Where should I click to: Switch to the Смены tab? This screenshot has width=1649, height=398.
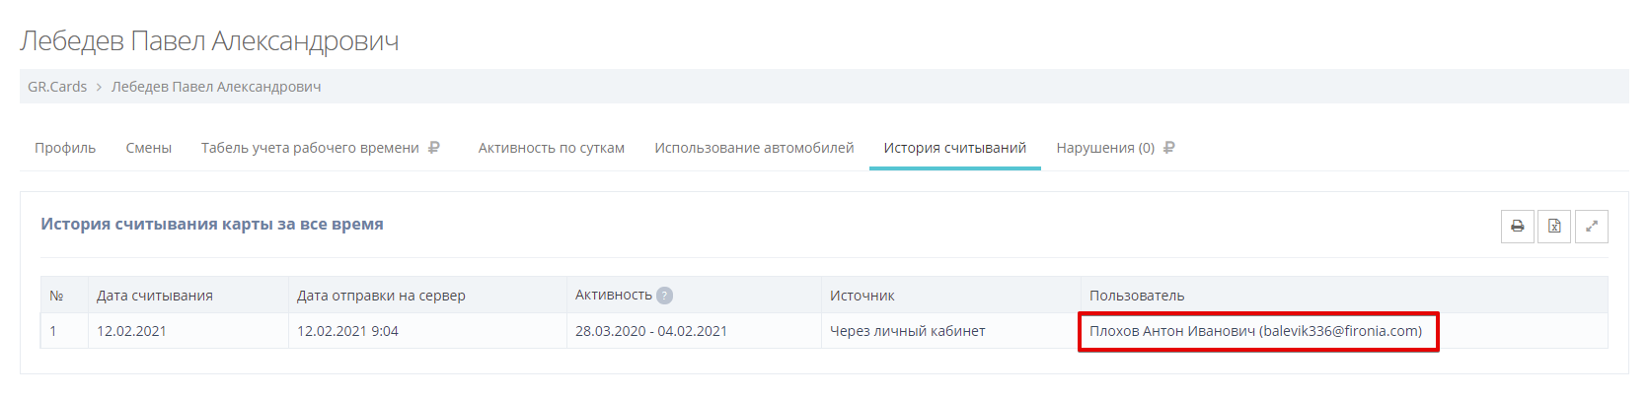(149, 148)
